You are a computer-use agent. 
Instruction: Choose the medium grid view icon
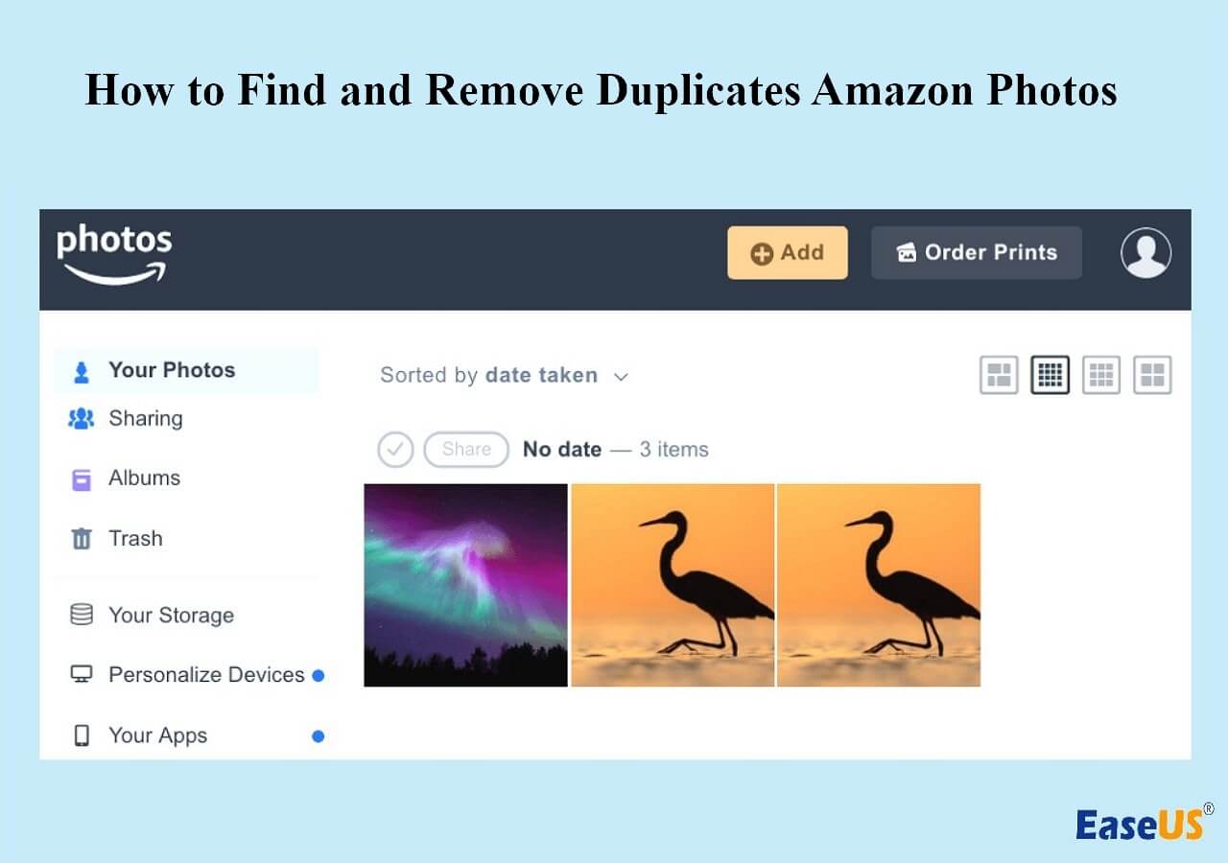[1101, 375]
